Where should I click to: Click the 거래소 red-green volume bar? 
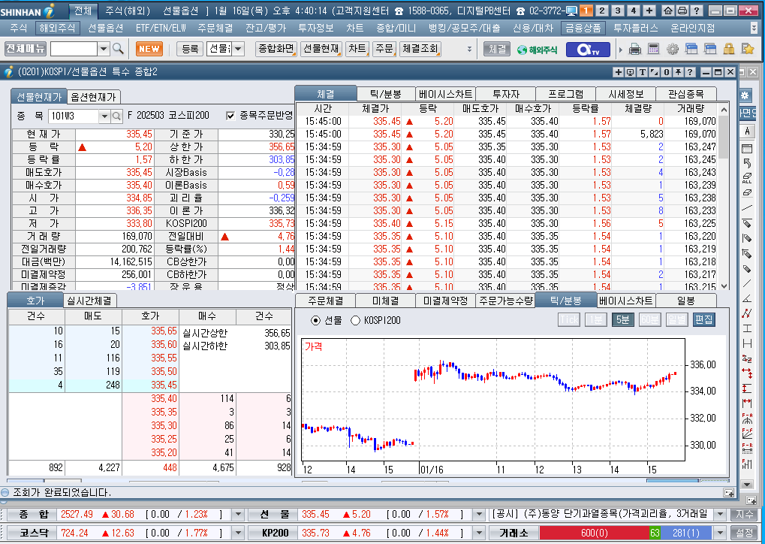point(625,533)
